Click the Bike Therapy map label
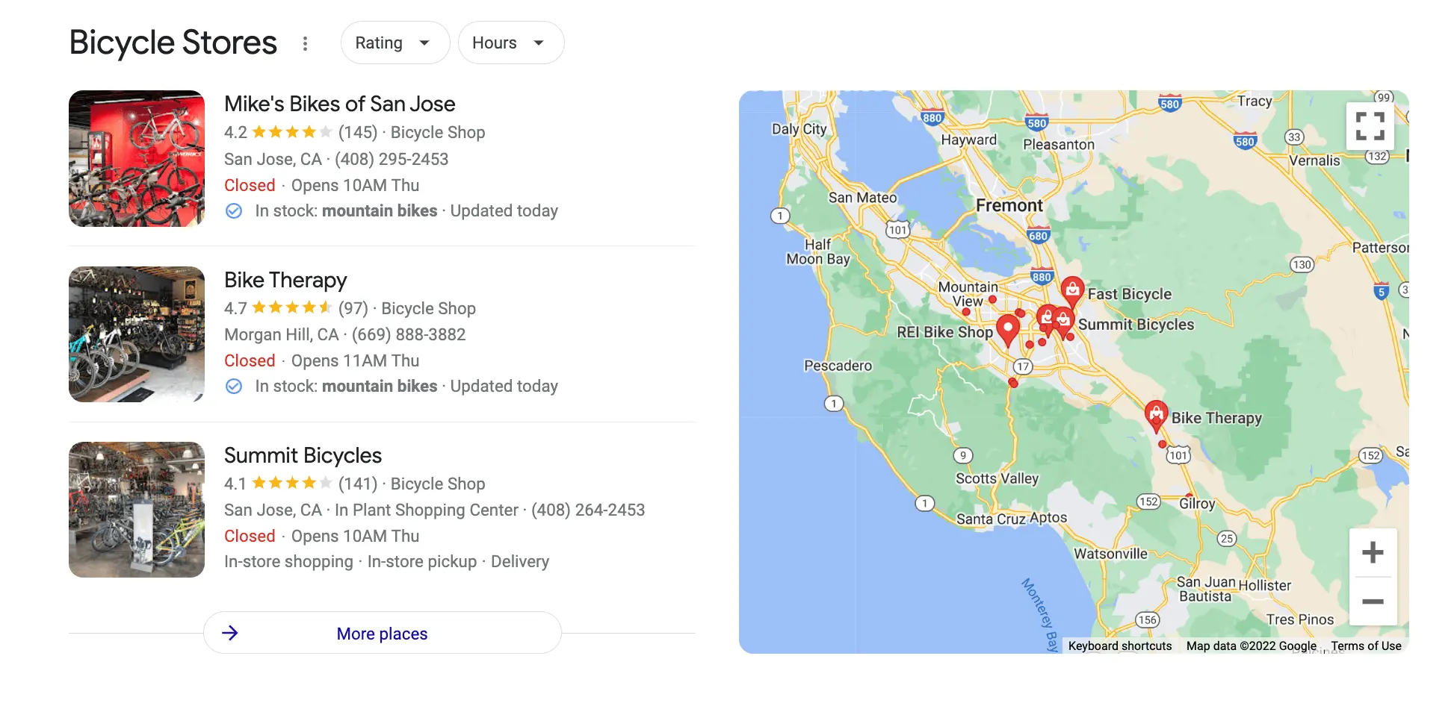This screenshot has height=703, width=1454. pos(1216,418)
